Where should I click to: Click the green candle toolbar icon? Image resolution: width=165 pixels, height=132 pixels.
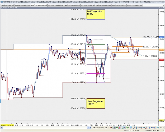(x=117, y=128)
